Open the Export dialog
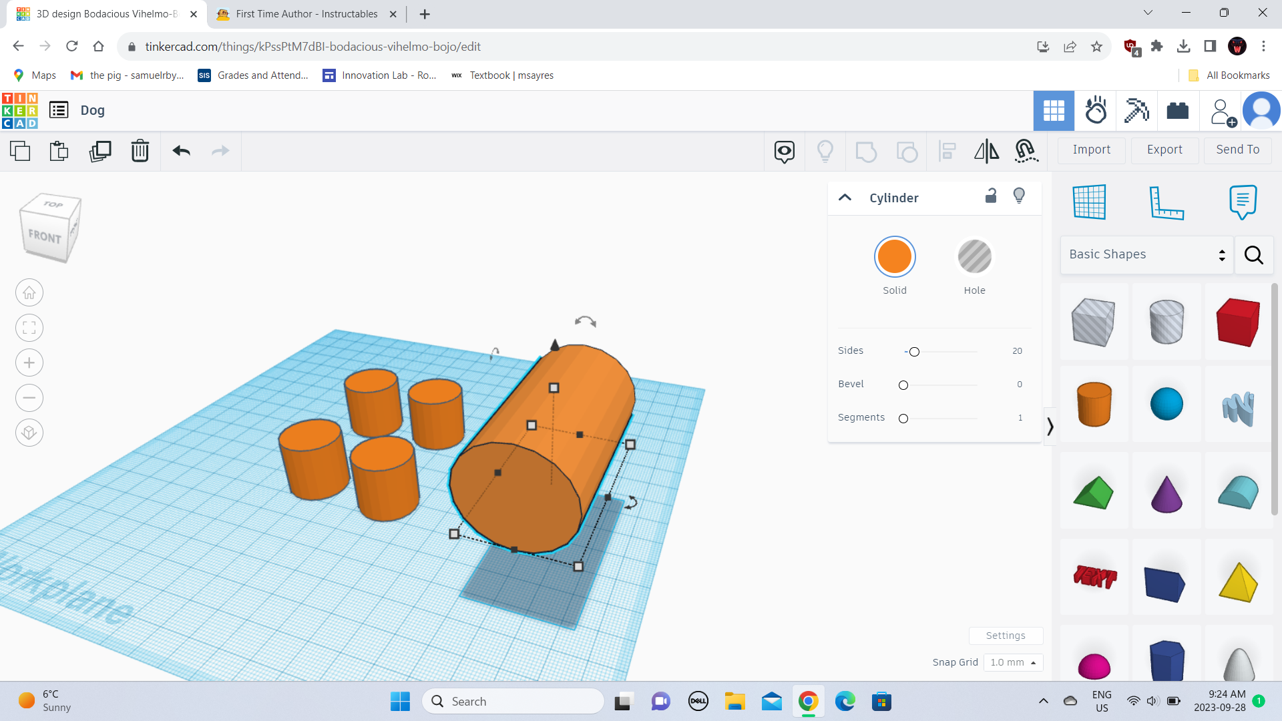Viewport: 1282px width, 721px height. [x=1164, y=150]
